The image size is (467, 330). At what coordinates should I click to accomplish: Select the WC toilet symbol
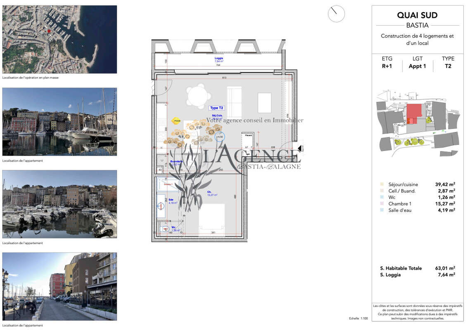pos(165,228)
